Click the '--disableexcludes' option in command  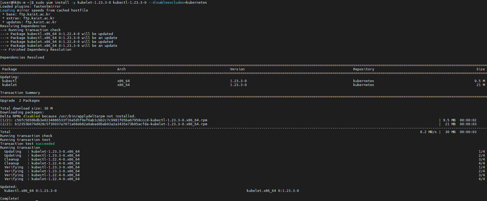point(166,3)
